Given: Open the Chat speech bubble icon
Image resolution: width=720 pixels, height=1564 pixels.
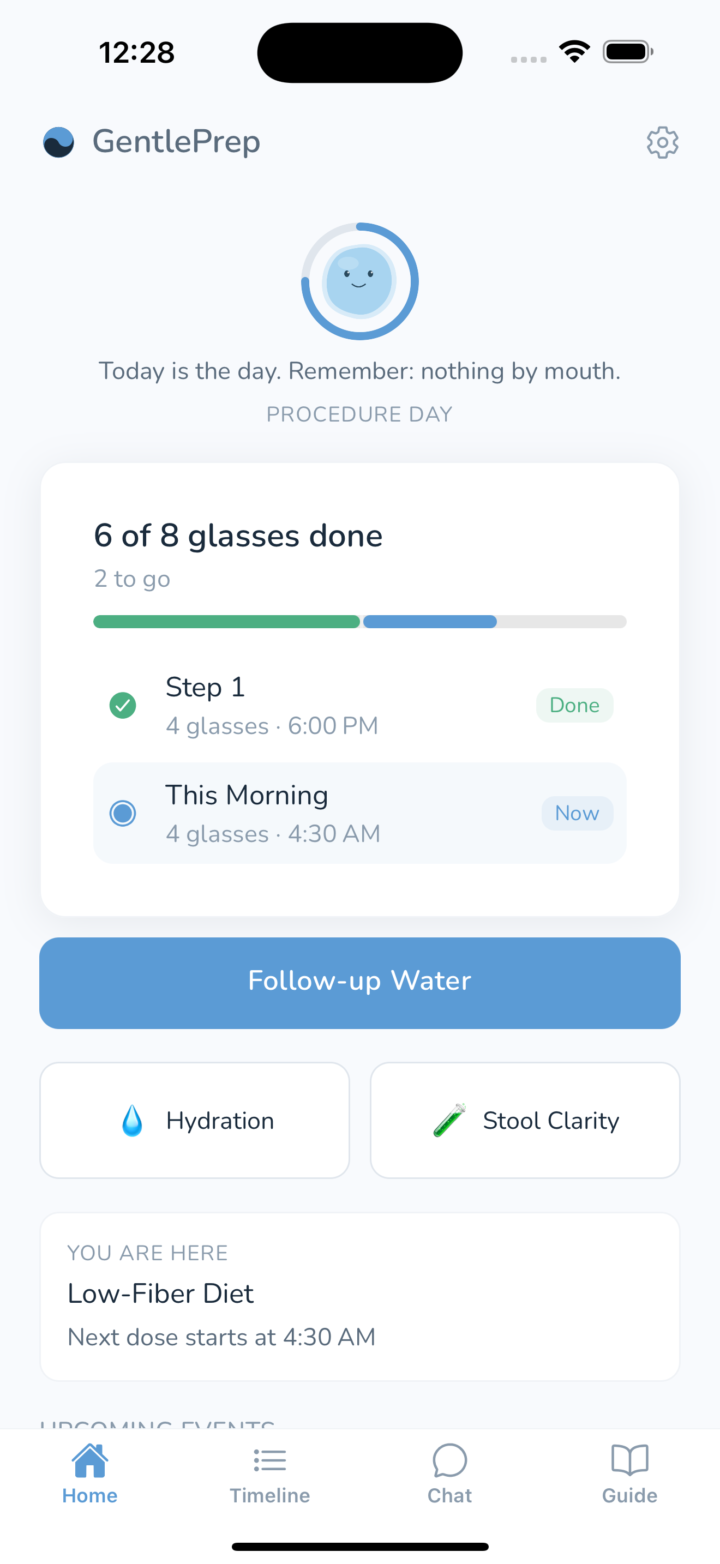Looking at the screenshot, I should point(450,1460).
